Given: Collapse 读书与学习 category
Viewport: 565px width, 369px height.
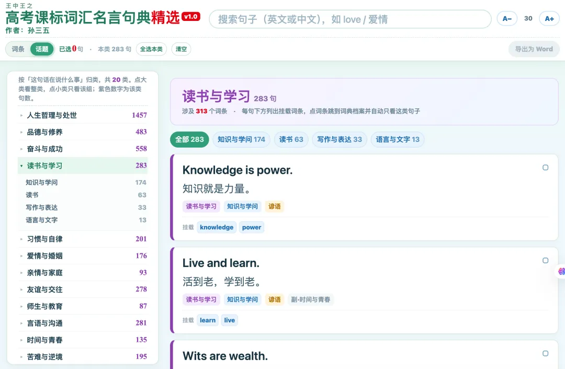Looking at the screenshot, I should tap(83, 166).
